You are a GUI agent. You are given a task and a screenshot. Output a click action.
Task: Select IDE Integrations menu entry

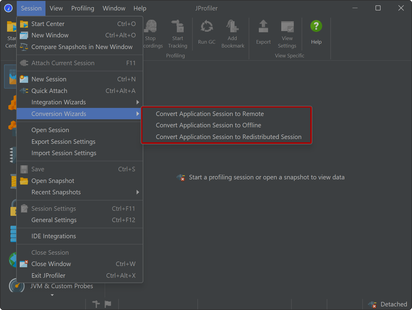pyautogui.click(x=80, y=236)
